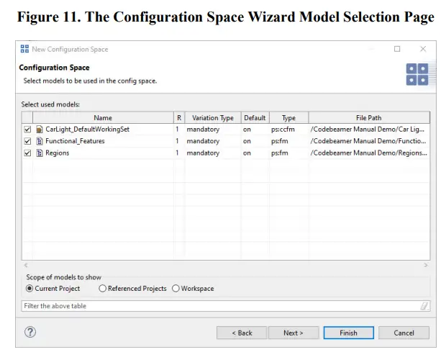Click the Functional_Features feature model icon
The height and width of the screenshot is (352, 446).
[40, 141]
